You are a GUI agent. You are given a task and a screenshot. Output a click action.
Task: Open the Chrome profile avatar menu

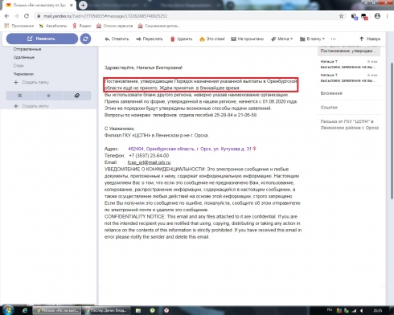pos(377,16)
